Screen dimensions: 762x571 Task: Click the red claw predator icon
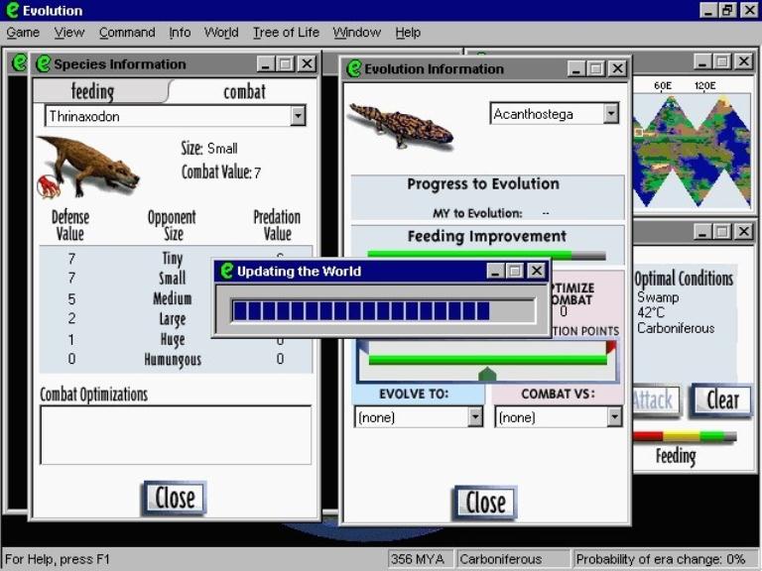49,185
